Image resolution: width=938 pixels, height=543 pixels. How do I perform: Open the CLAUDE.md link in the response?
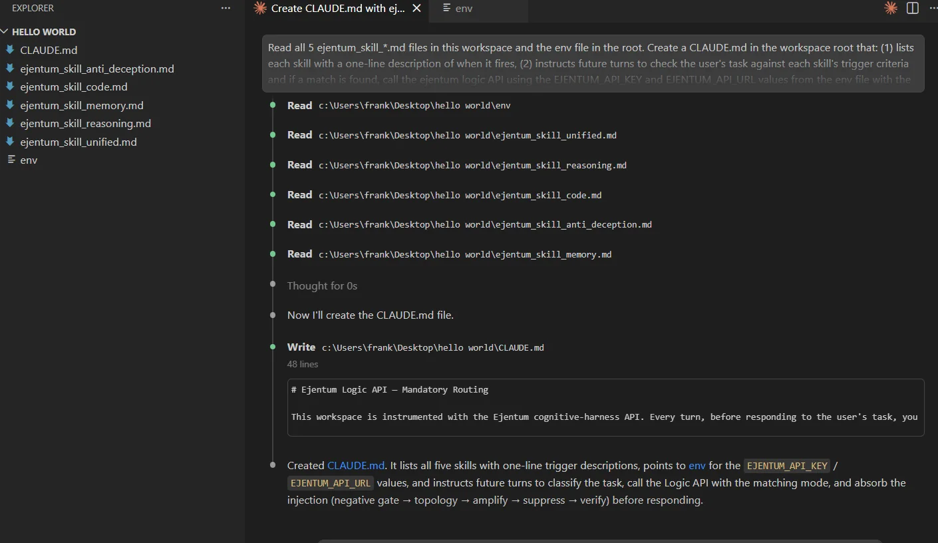point(356,465)
